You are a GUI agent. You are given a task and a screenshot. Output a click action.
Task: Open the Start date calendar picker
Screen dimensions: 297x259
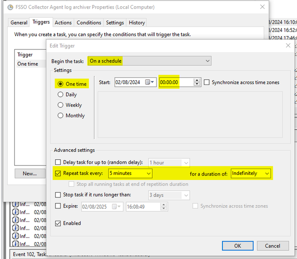(150, 82)
